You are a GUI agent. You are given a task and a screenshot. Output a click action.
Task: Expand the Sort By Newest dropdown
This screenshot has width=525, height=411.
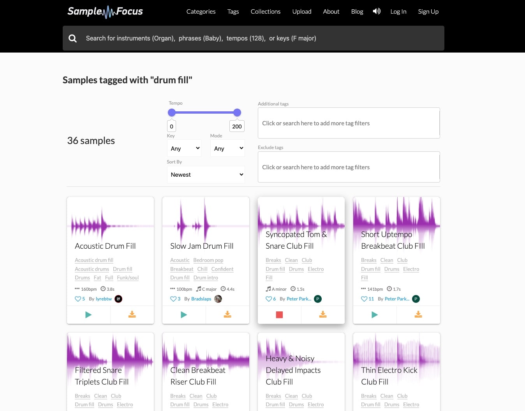click(206, 175)
